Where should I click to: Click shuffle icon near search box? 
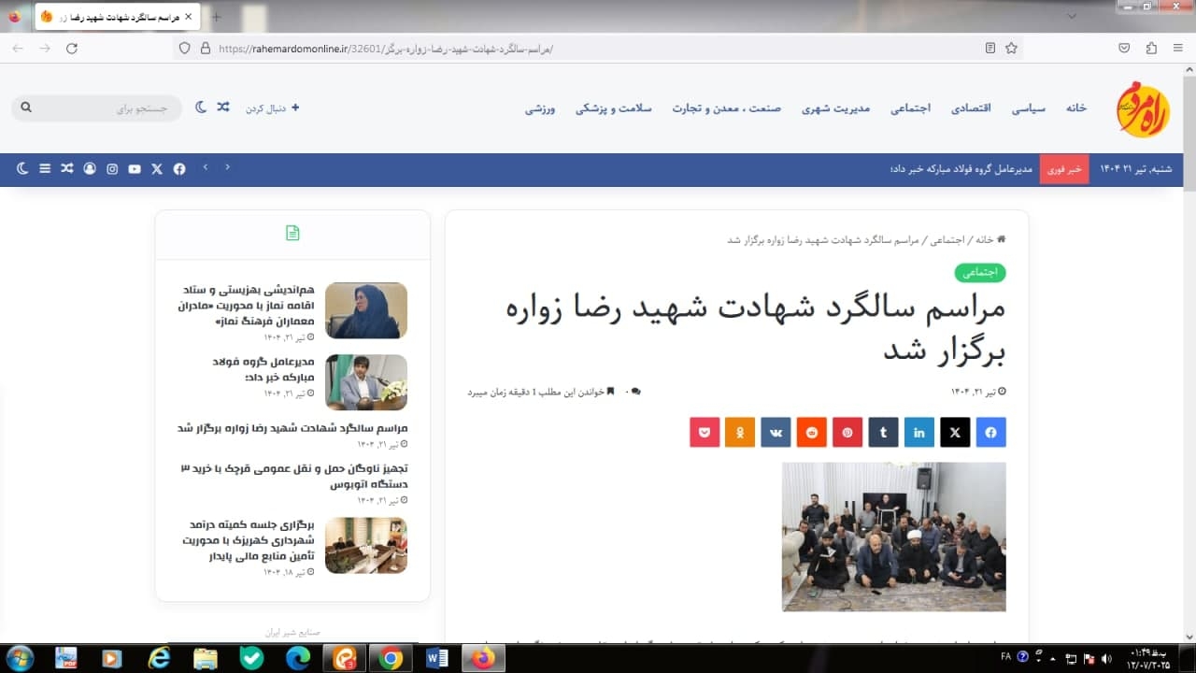[223, 107]
